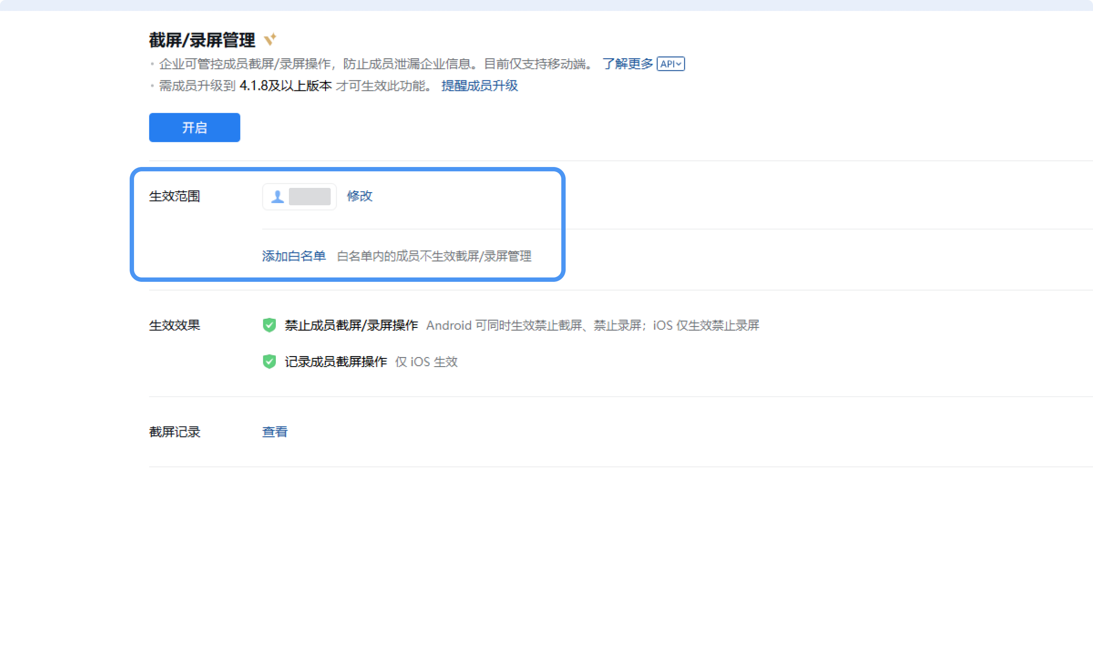Image resolution: width=1093 pixels, height=668 pixels.
Task: Click the 提醒成员升级 link
Action: click(479, 86)
